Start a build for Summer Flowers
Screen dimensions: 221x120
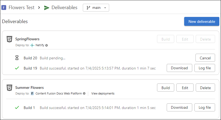166,88
